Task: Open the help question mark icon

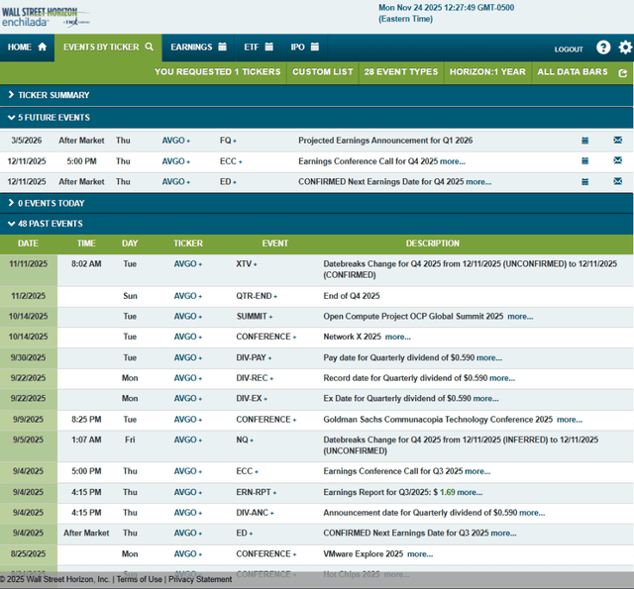Action: click(x=603, y=48)
